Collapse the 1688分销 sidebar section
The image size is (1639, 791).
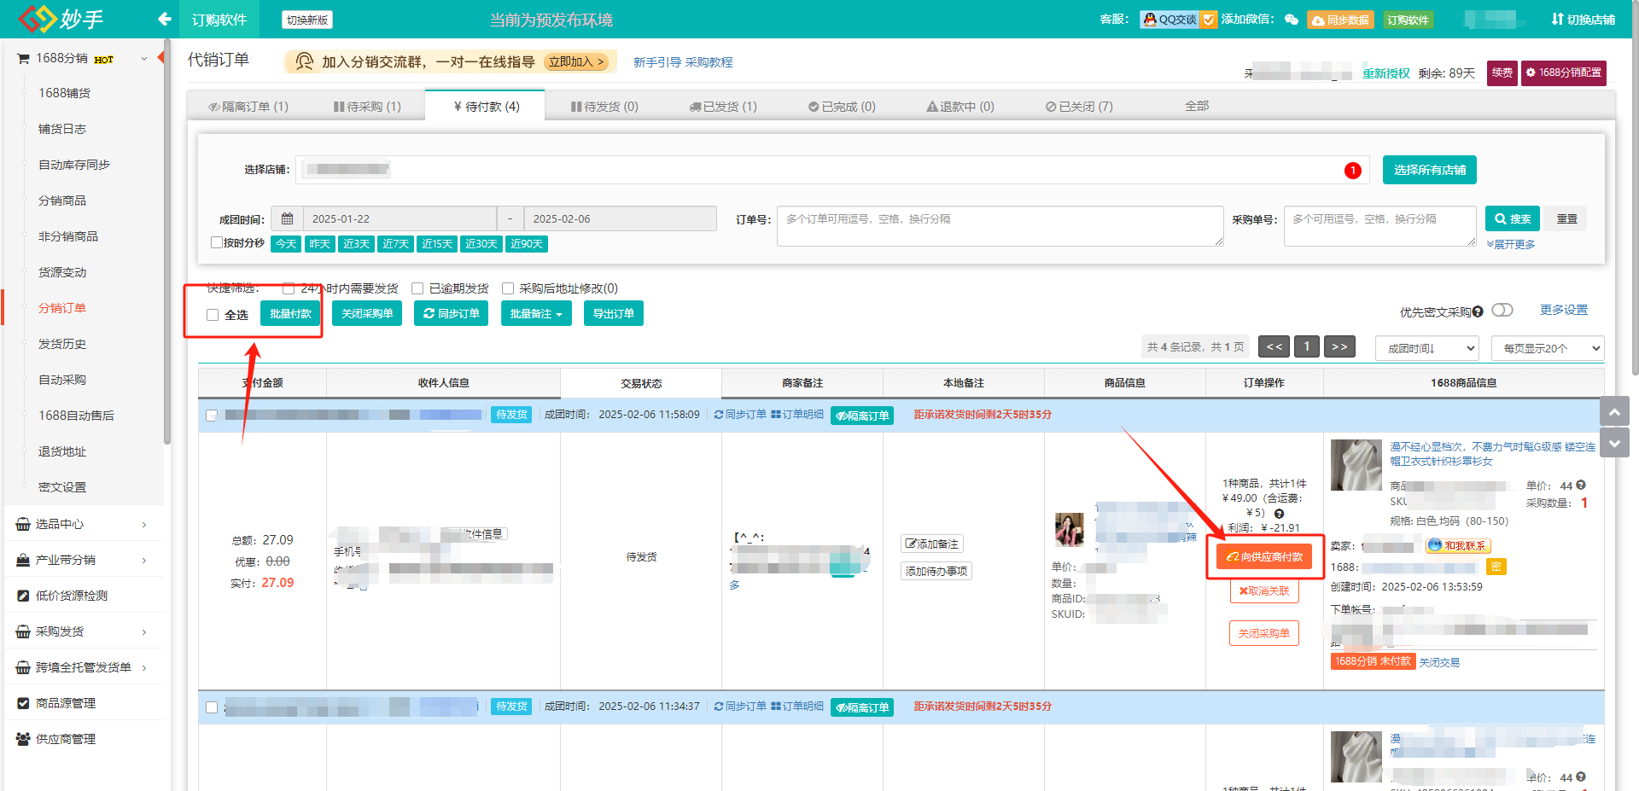coord(144,58)
